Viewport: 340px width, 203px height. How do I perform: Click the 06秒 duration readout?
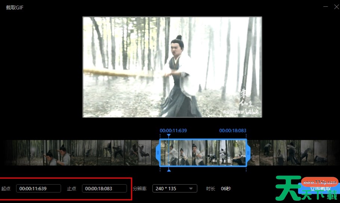click(226, 188)
